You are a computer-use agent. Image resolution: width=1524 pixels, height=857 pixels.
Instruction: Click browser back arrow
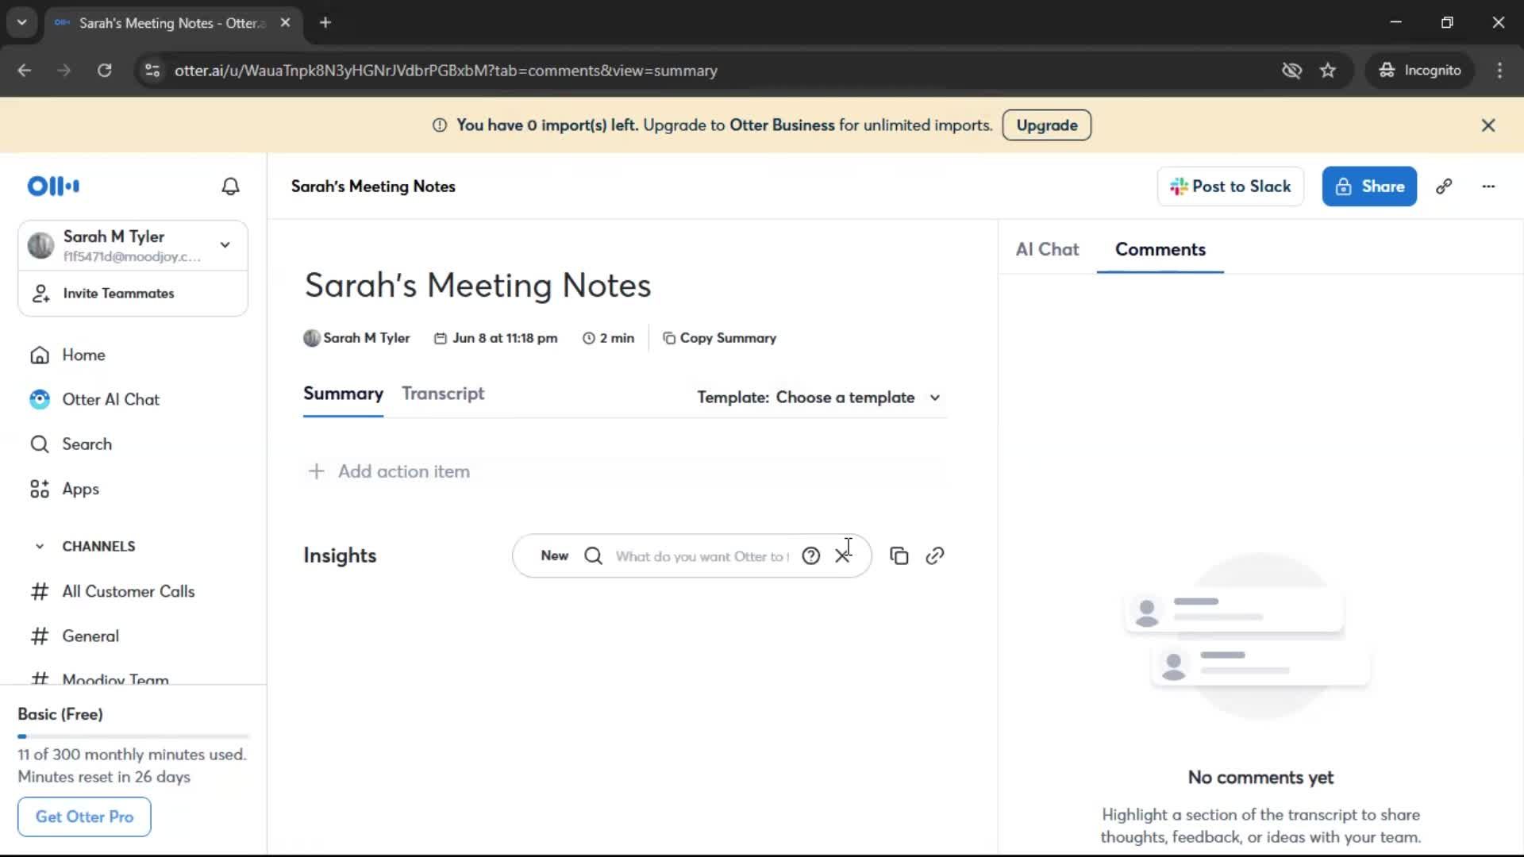coord(25,71)
